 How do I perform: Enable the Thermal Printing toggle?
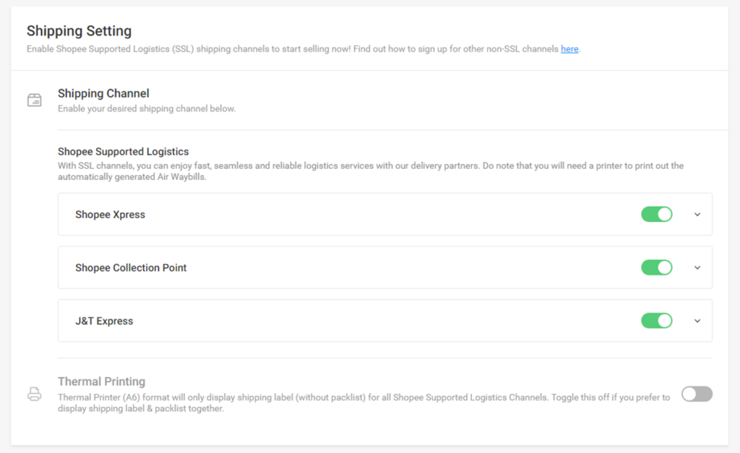pos(697,394)
